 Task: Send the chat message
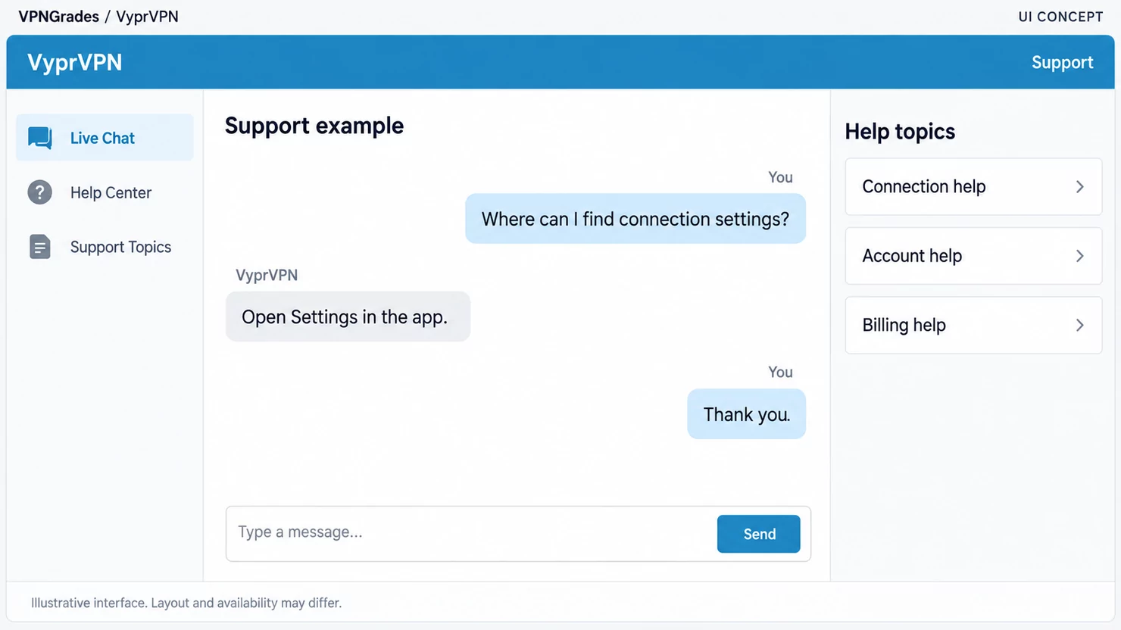click(758, 534)
